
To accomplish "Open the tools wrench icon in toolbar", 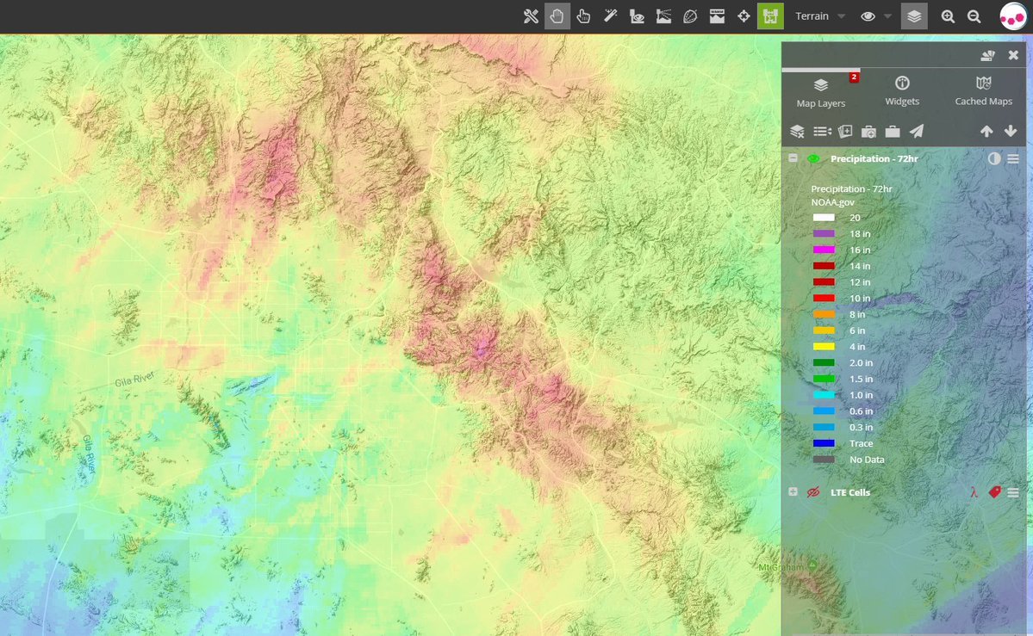I will point(531,16).
